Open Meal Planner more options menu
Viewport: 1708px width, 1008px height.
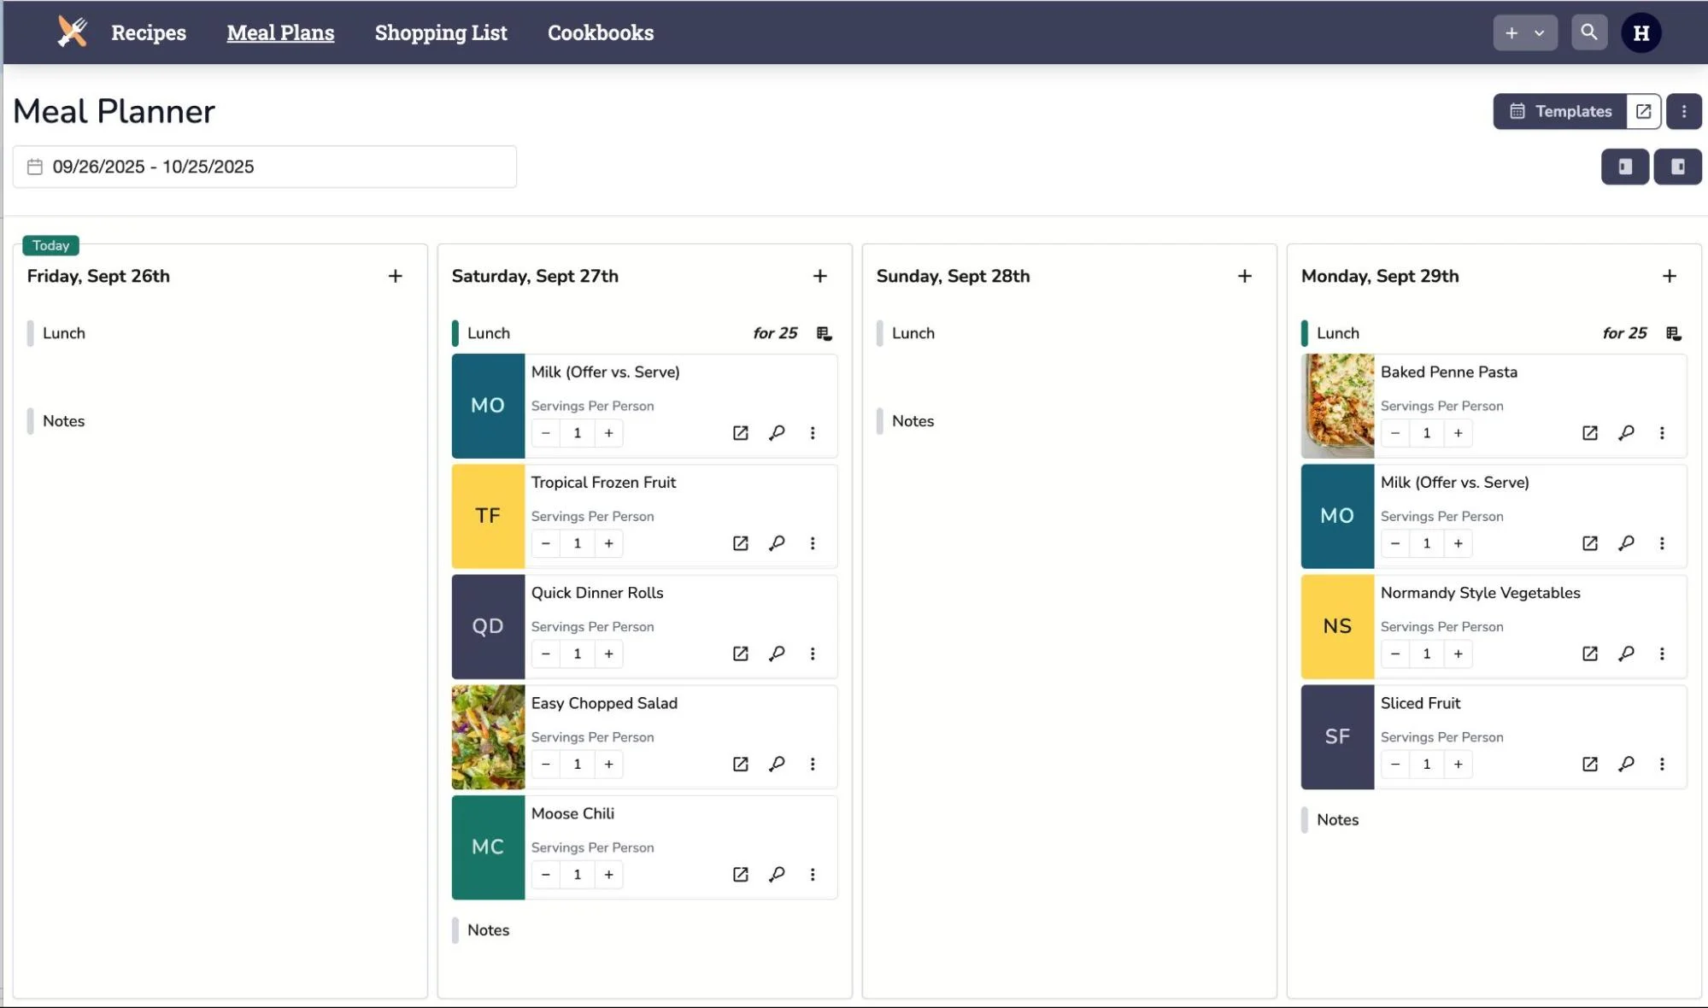[x=1683, y=111]
